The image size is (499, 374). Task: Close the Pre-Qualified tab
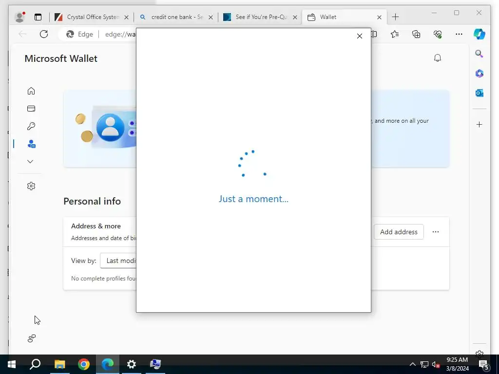[295, 17]
